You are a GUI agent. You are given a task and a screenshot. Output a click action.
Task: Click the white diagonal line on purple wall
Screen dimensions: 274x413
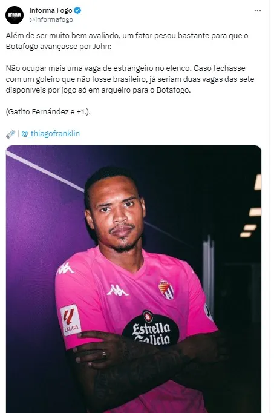coord(45,171)
